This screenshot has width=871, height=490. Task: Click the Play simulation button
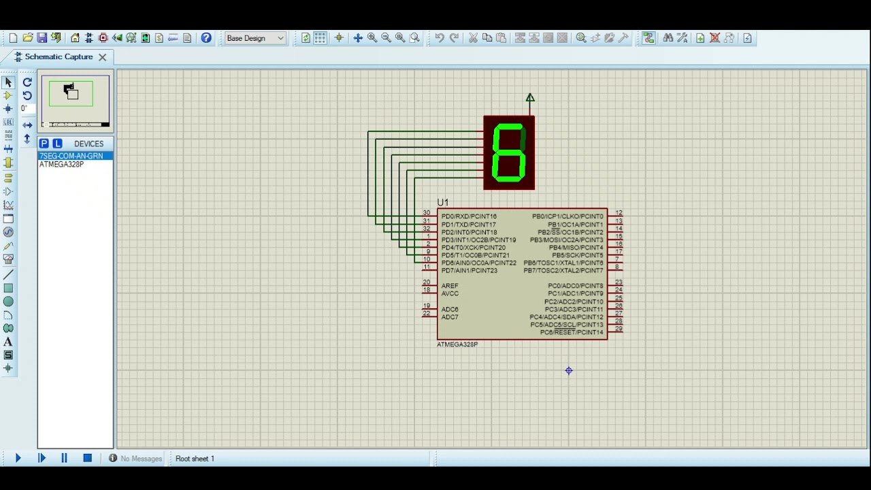click(18, 459)
